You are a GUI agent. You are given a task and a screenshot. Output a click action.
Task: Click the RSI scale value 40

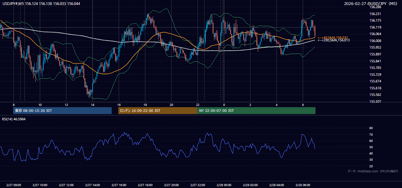pyautogui.click(x=371, y=153)
